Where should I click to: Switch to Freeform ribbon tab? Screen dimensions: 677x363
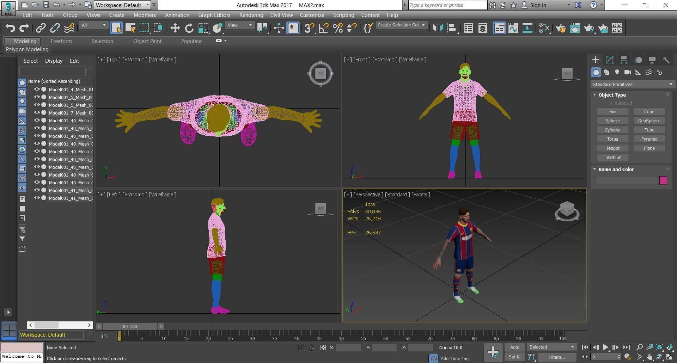tap(61, 41)
